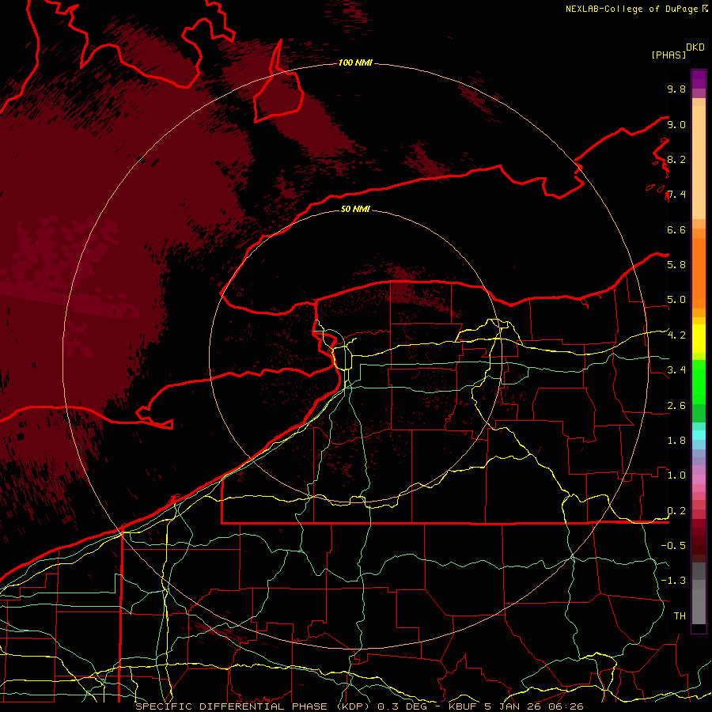Click the 8.2 value on the color scale

point(676,159)
